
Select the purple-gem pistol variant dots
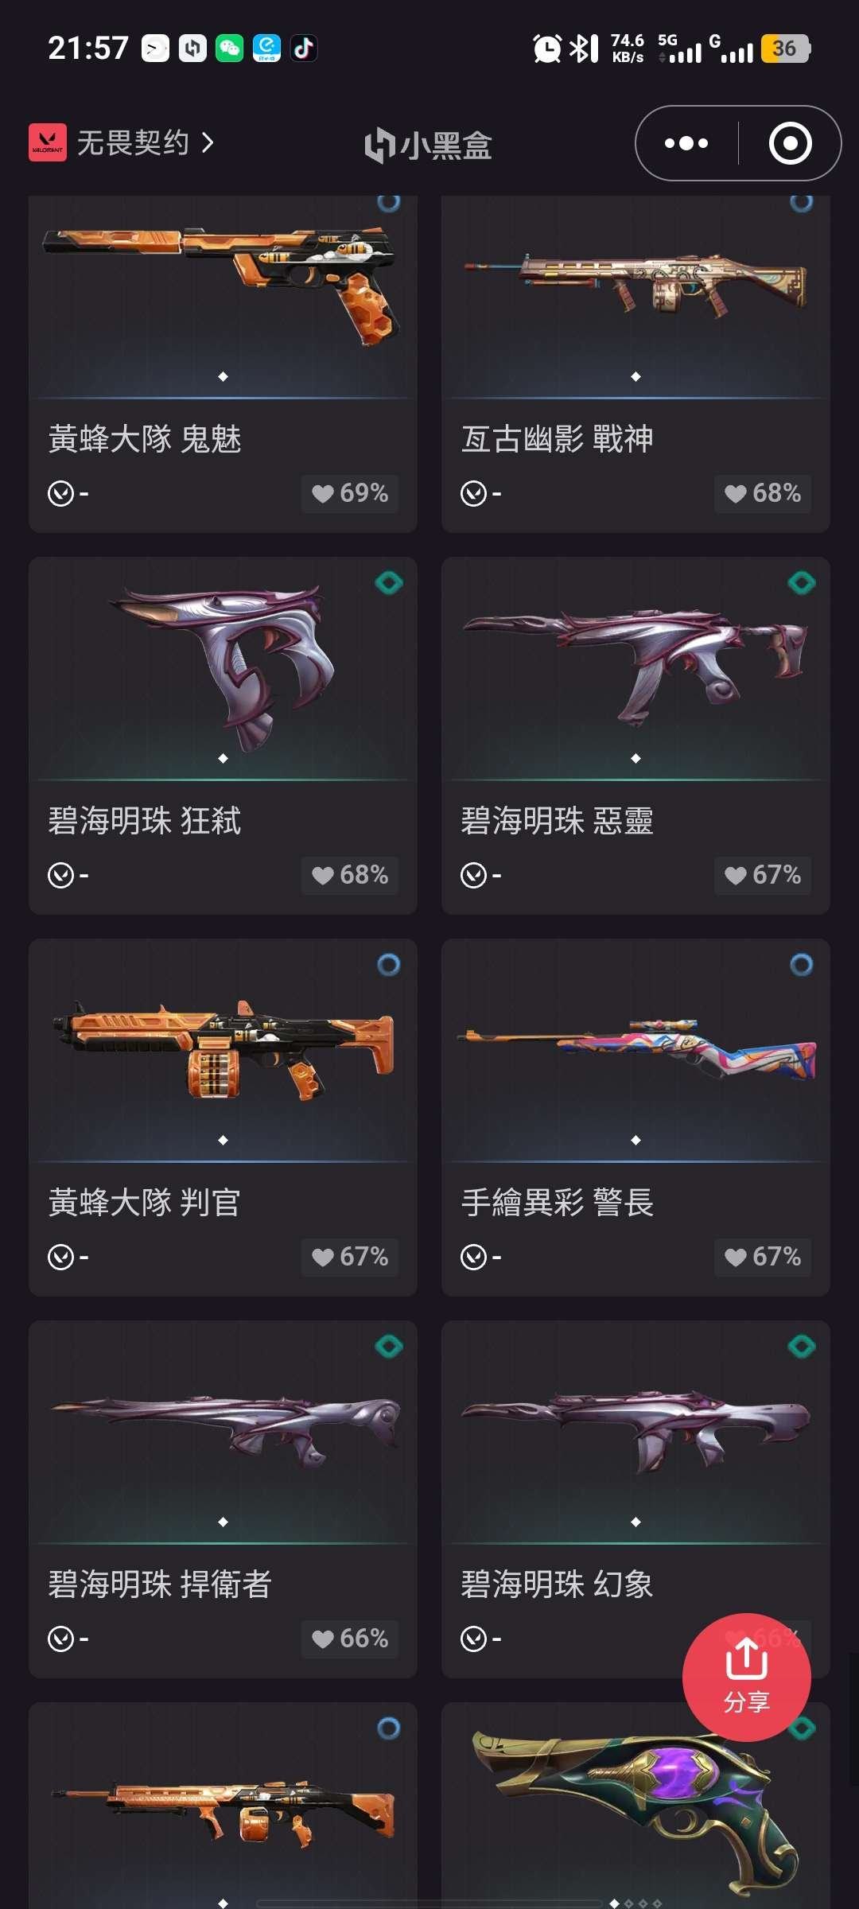(x=636, y=1903)
